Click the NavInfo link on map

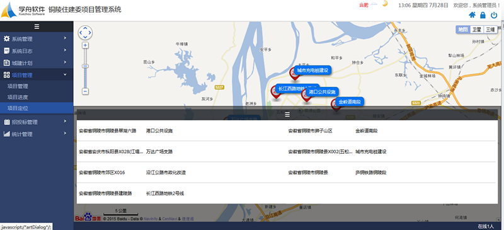pos(151,219)
